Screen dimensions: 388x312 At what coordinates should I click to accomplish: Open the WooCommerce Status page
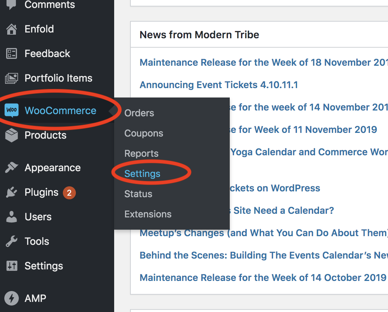[138, 194]
